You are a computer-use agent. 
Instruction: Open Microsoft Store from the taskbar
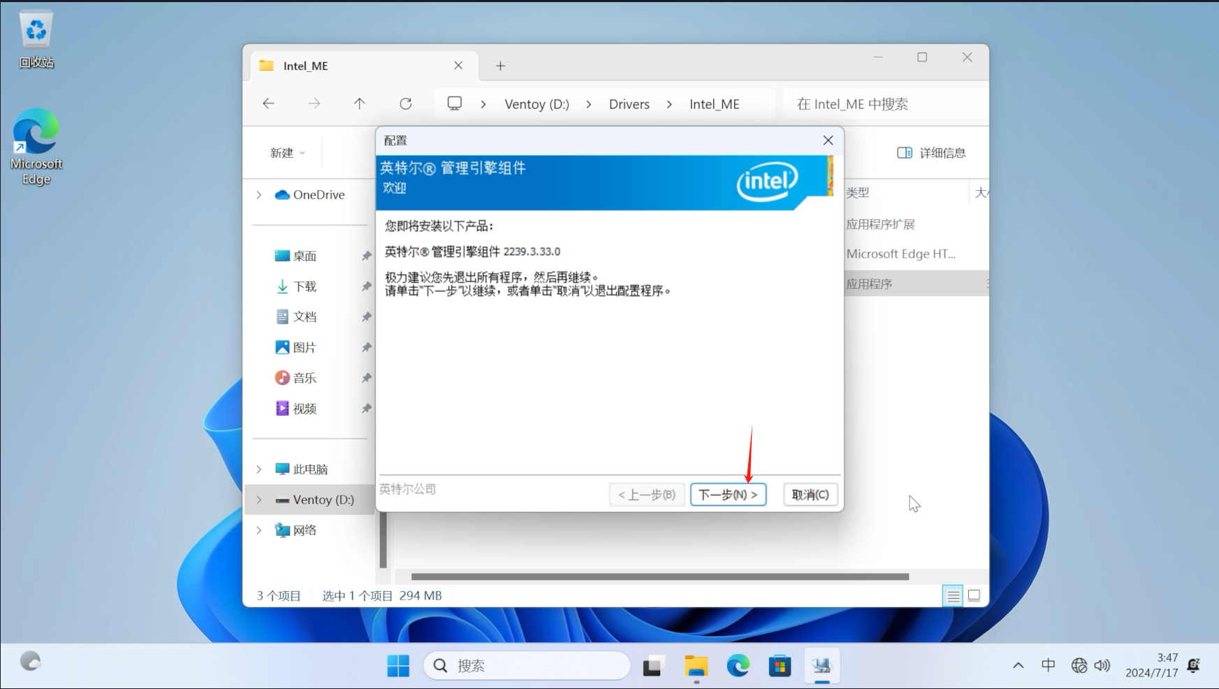click(780, 666)
